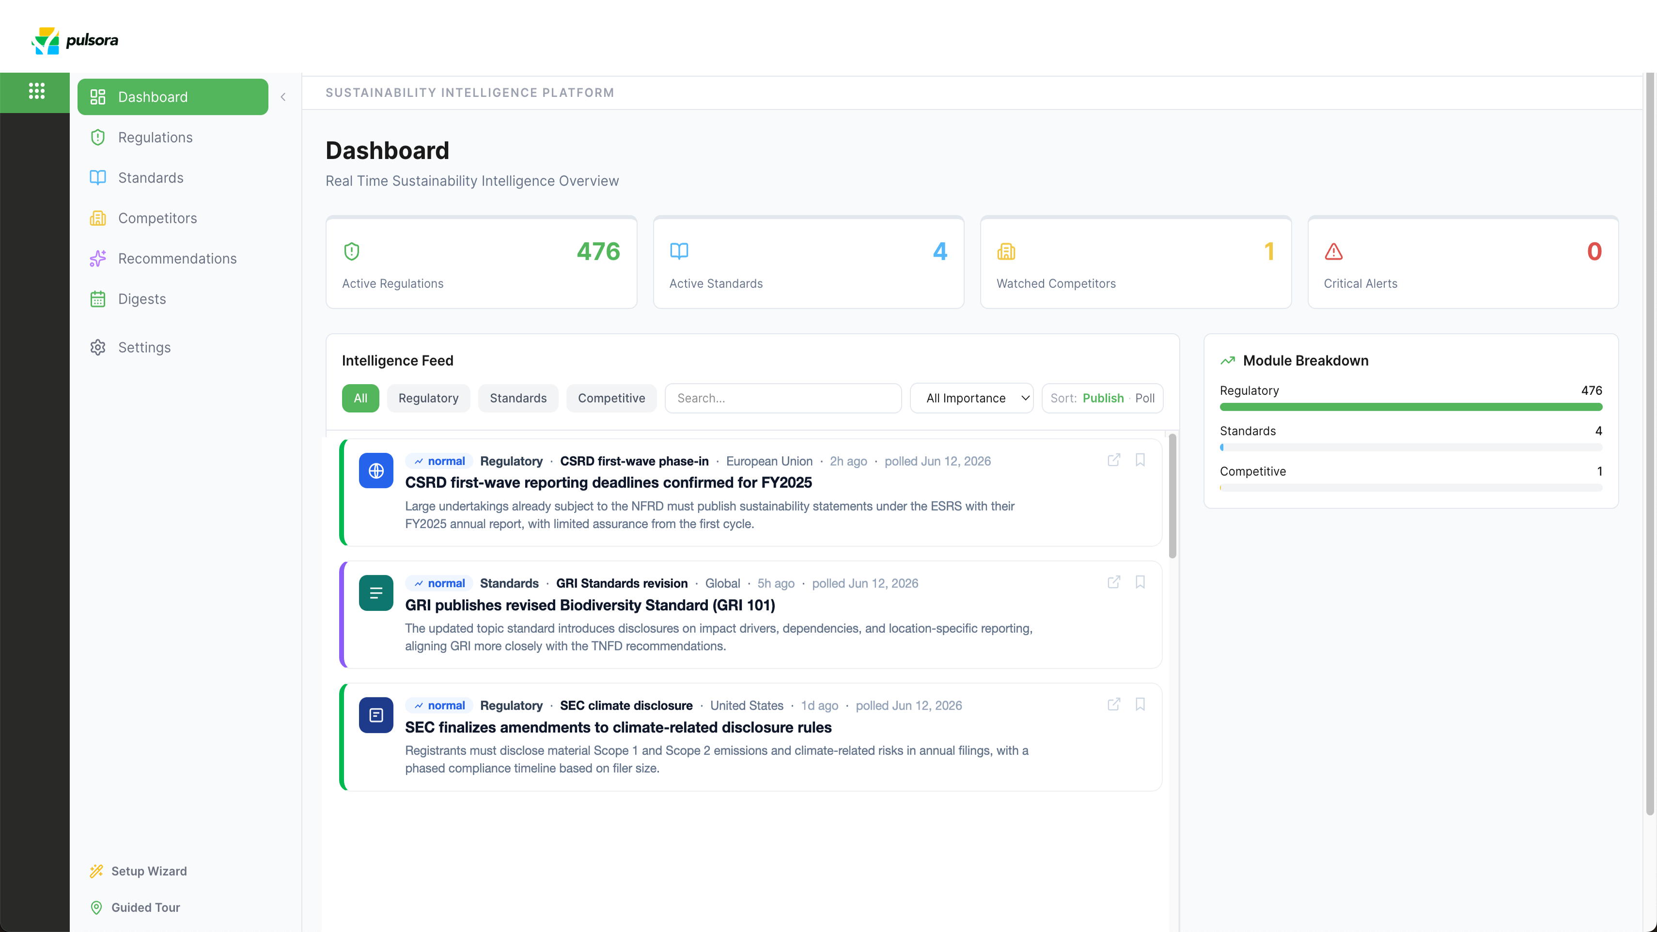Click the CSRD item normal badge
Viewport: 1657px width, 932px height.
coord(439,461)
